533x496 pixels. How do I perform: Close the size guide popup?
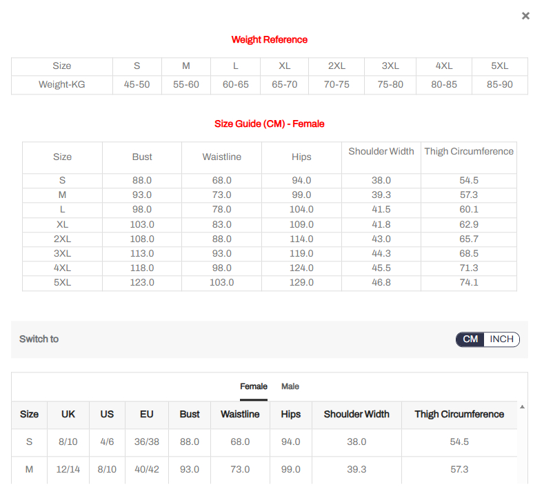click(x=525, y=16)
